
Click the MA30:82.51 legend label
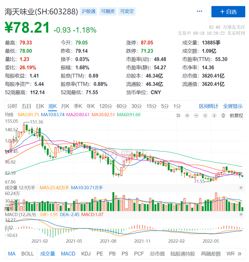pos(103,115)
